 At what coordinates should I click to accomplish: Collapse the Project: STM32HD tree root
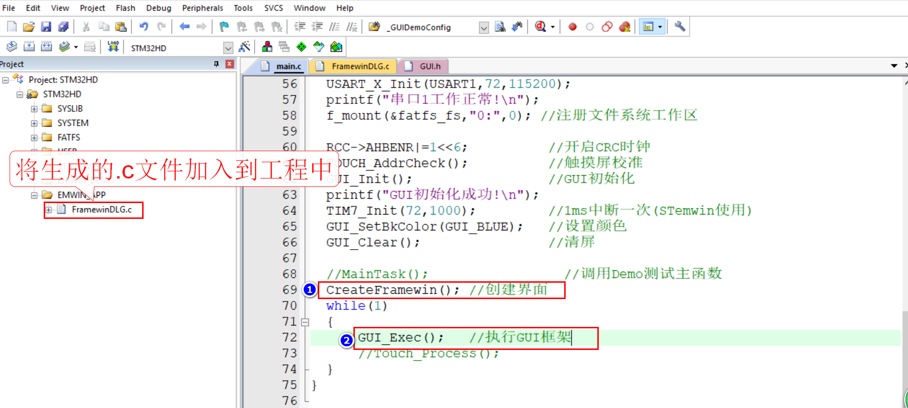tap(5, 80)
